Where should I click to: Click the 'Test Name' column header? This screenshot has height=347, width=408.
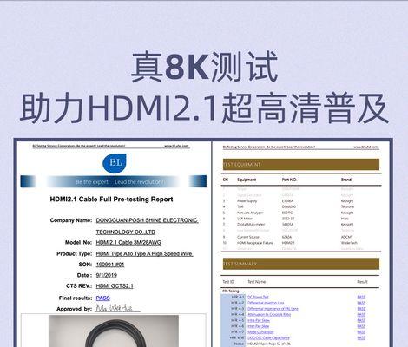[257, 281]
